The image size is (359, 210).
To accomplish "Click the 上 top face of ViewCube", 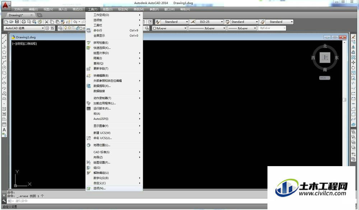I will coord(325,57).
